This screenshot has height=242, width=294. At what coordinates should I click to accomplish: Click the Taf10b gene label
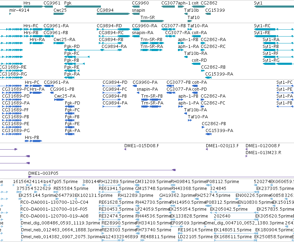click(x=191, y=10)
